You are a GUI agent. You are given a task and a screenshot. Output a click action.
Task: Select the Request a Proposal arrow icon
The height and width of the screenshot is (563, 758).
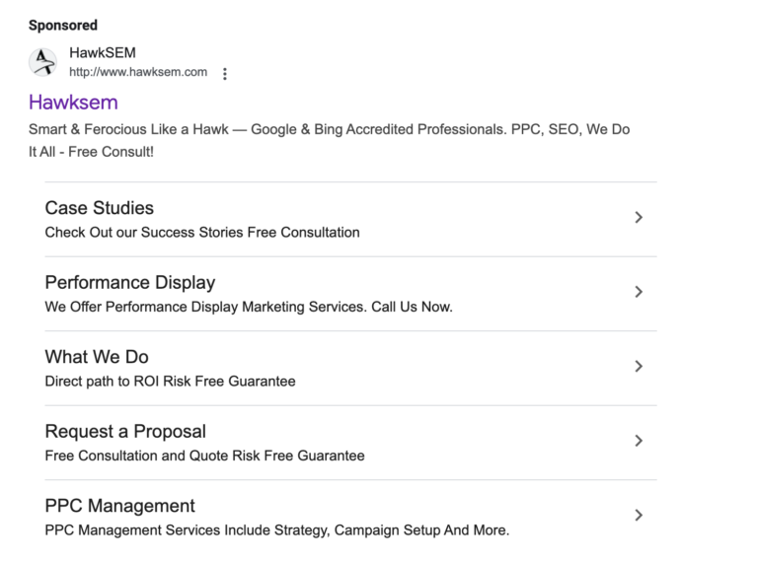[639, 441]
